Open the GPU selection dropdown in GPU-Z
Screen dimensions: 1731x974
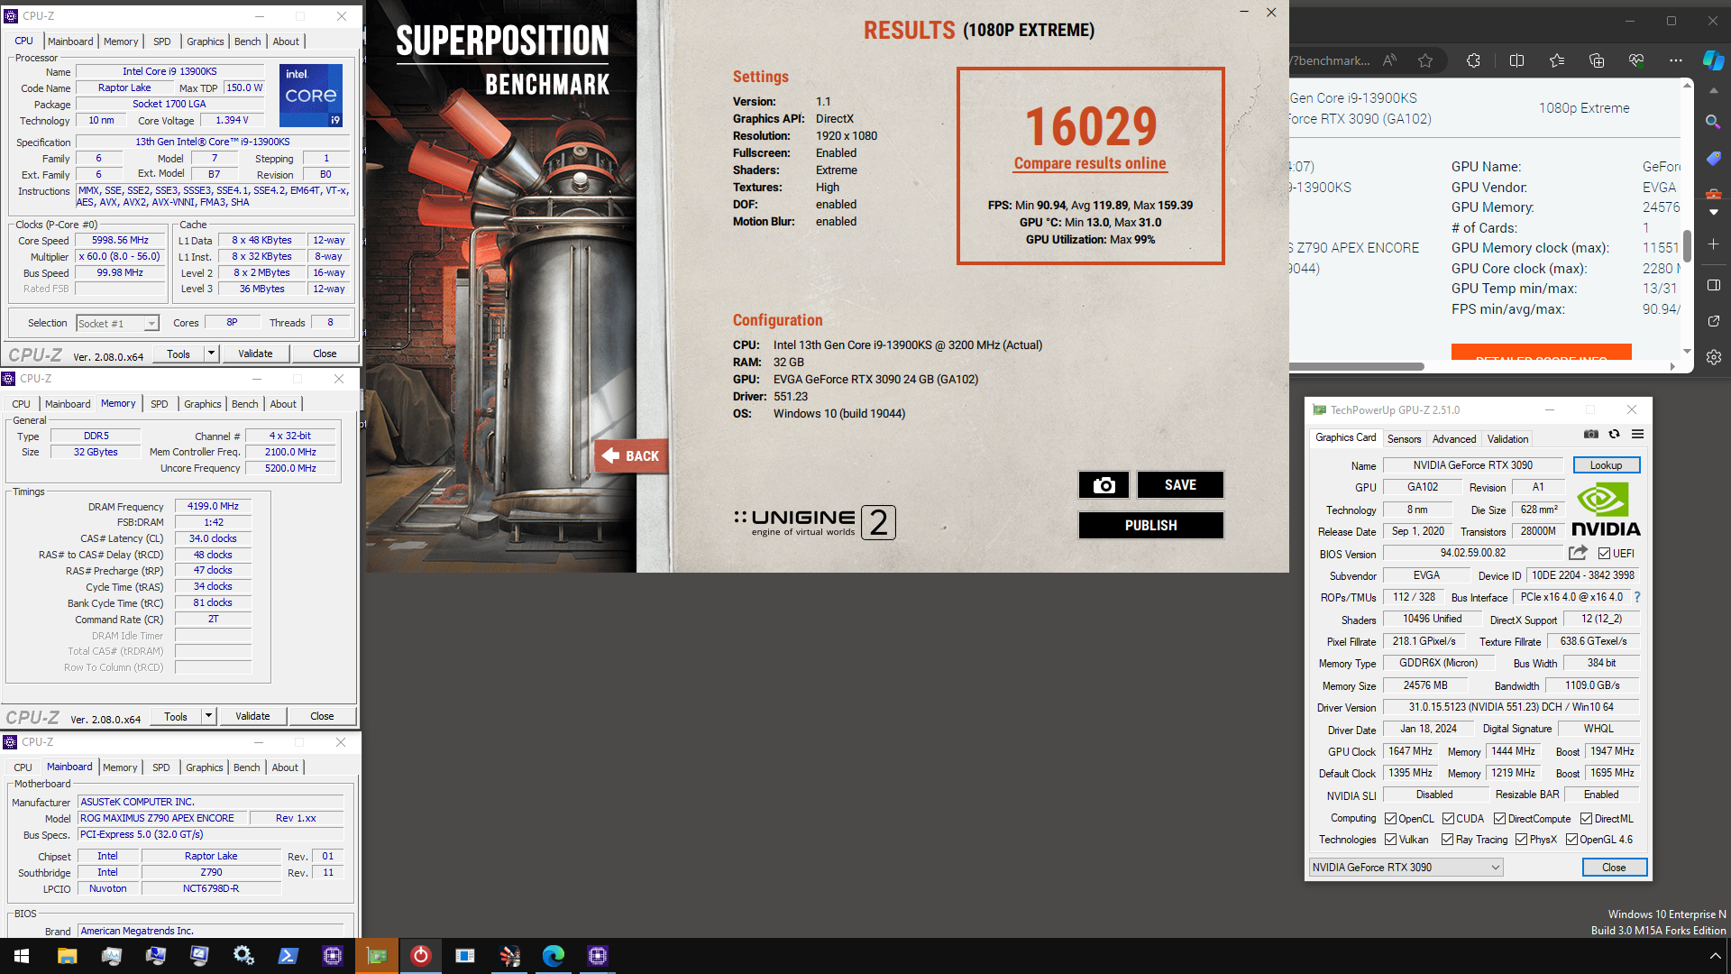(x=1406, y=868)
